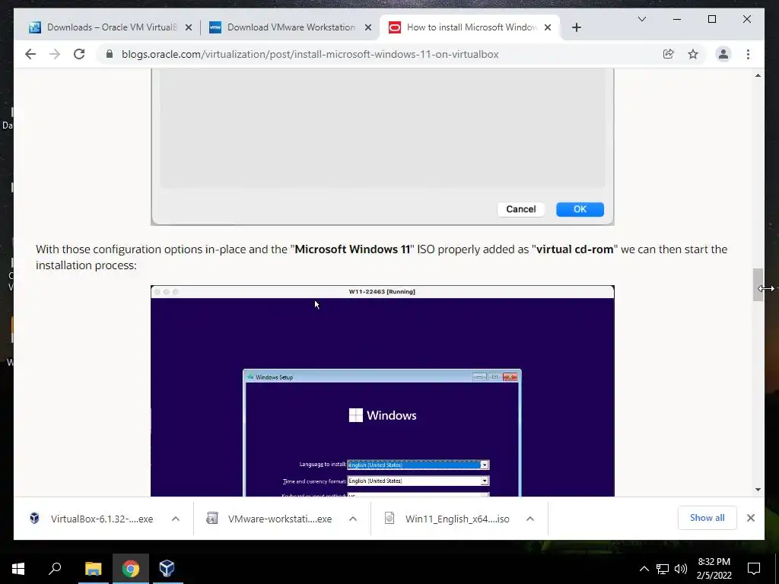Click the VMware download file icon
Viewport: 779px width, 584px height.
click(212, 518)
